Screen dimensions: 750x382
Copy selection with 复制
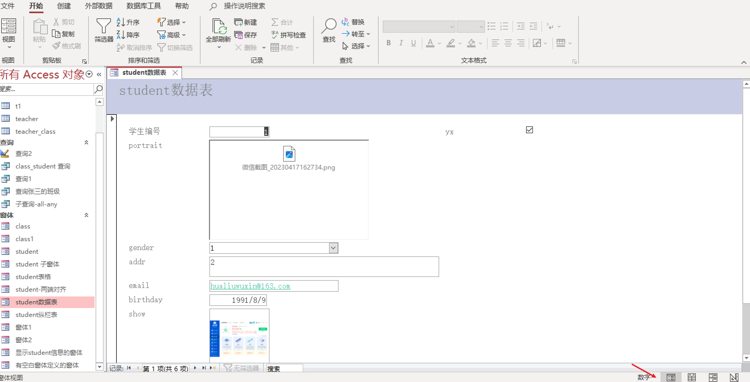point(63,34)
